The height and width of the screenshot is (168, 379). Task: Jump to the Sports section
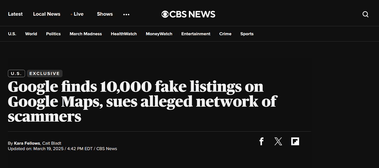[247, 34]
